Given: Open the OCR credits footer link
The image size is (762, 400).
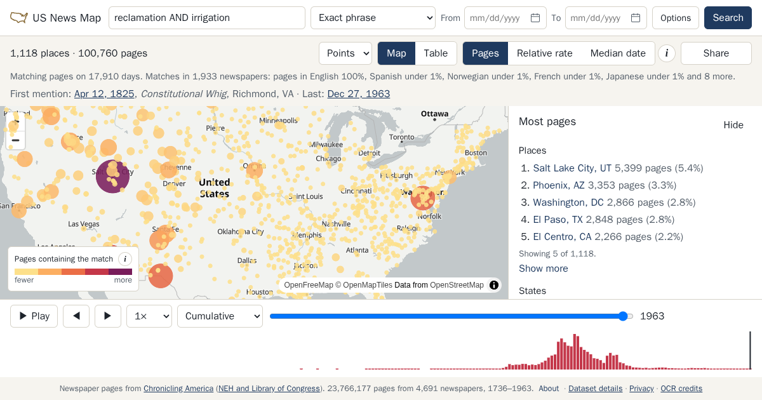Looking at the screenshot, I should tap(681, 389).
